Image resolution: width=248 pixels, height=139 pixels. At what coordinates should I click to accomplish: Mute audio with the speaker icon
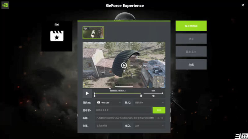pos(153,96)
